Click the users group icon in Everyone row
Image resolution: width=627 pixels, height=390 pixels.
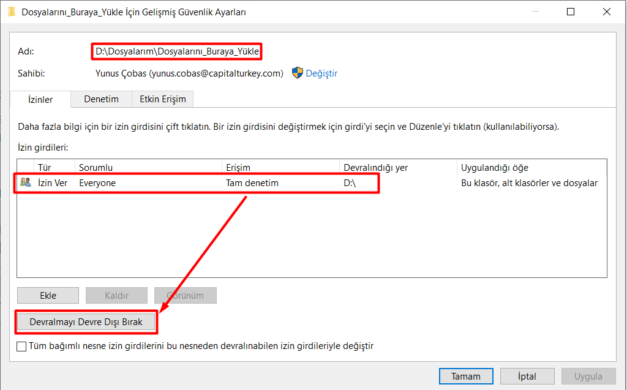click(25, 182)
